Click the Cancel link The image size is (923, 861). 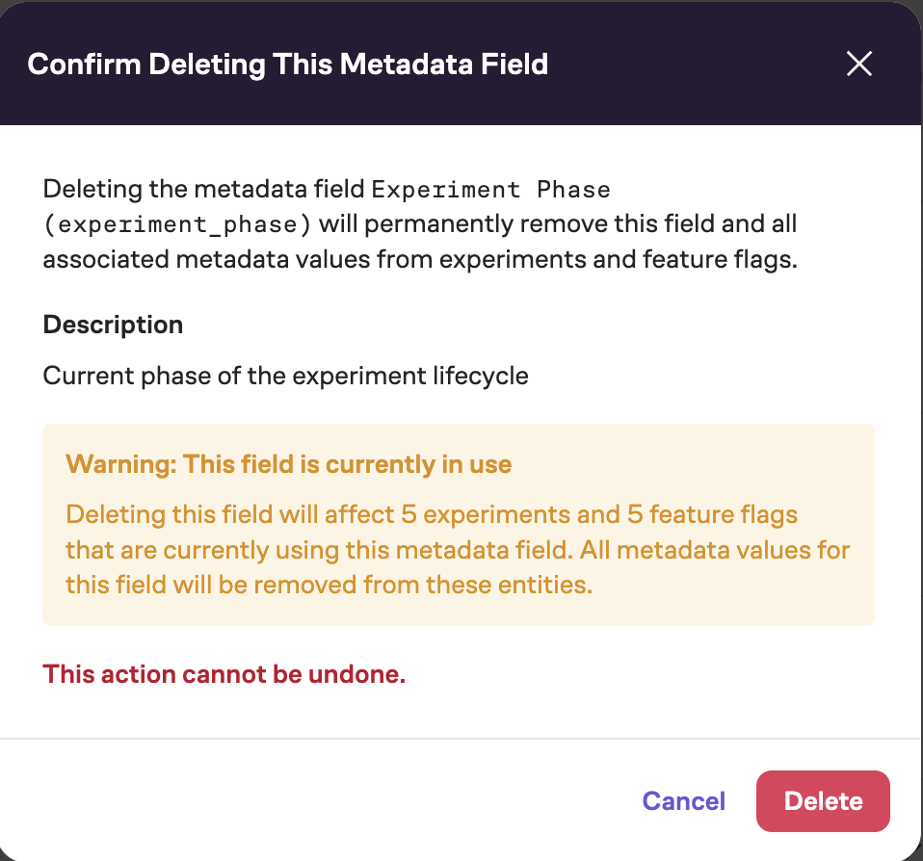(x=683, y=800)
